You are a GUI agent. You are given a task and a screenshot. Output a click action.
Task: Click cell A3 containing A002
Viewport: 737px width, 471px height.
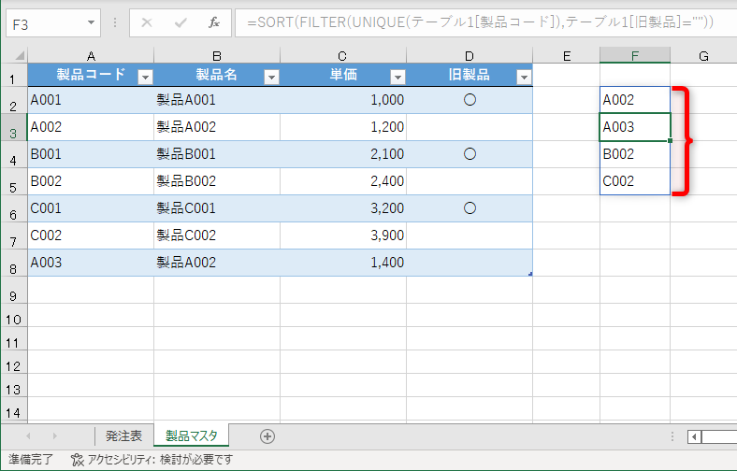click(x=91, y=127)
